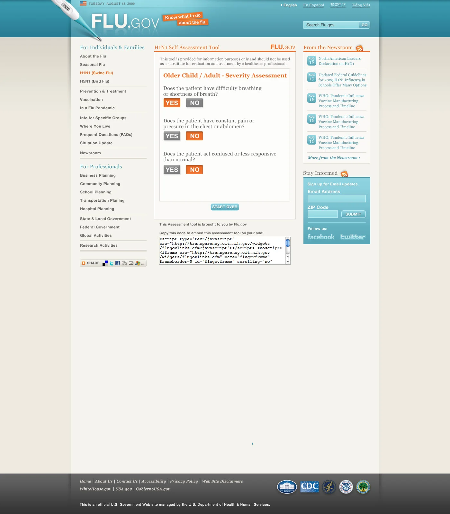Click the AUG 17 calendar icon
This screenshot has width=450, height=514.
(312, 77)
